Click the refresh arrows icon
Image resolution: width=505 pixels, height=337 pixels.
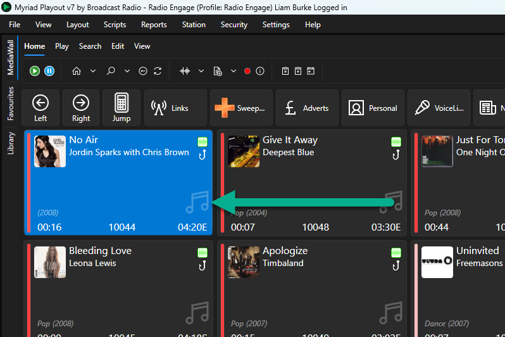click(158, 71)
